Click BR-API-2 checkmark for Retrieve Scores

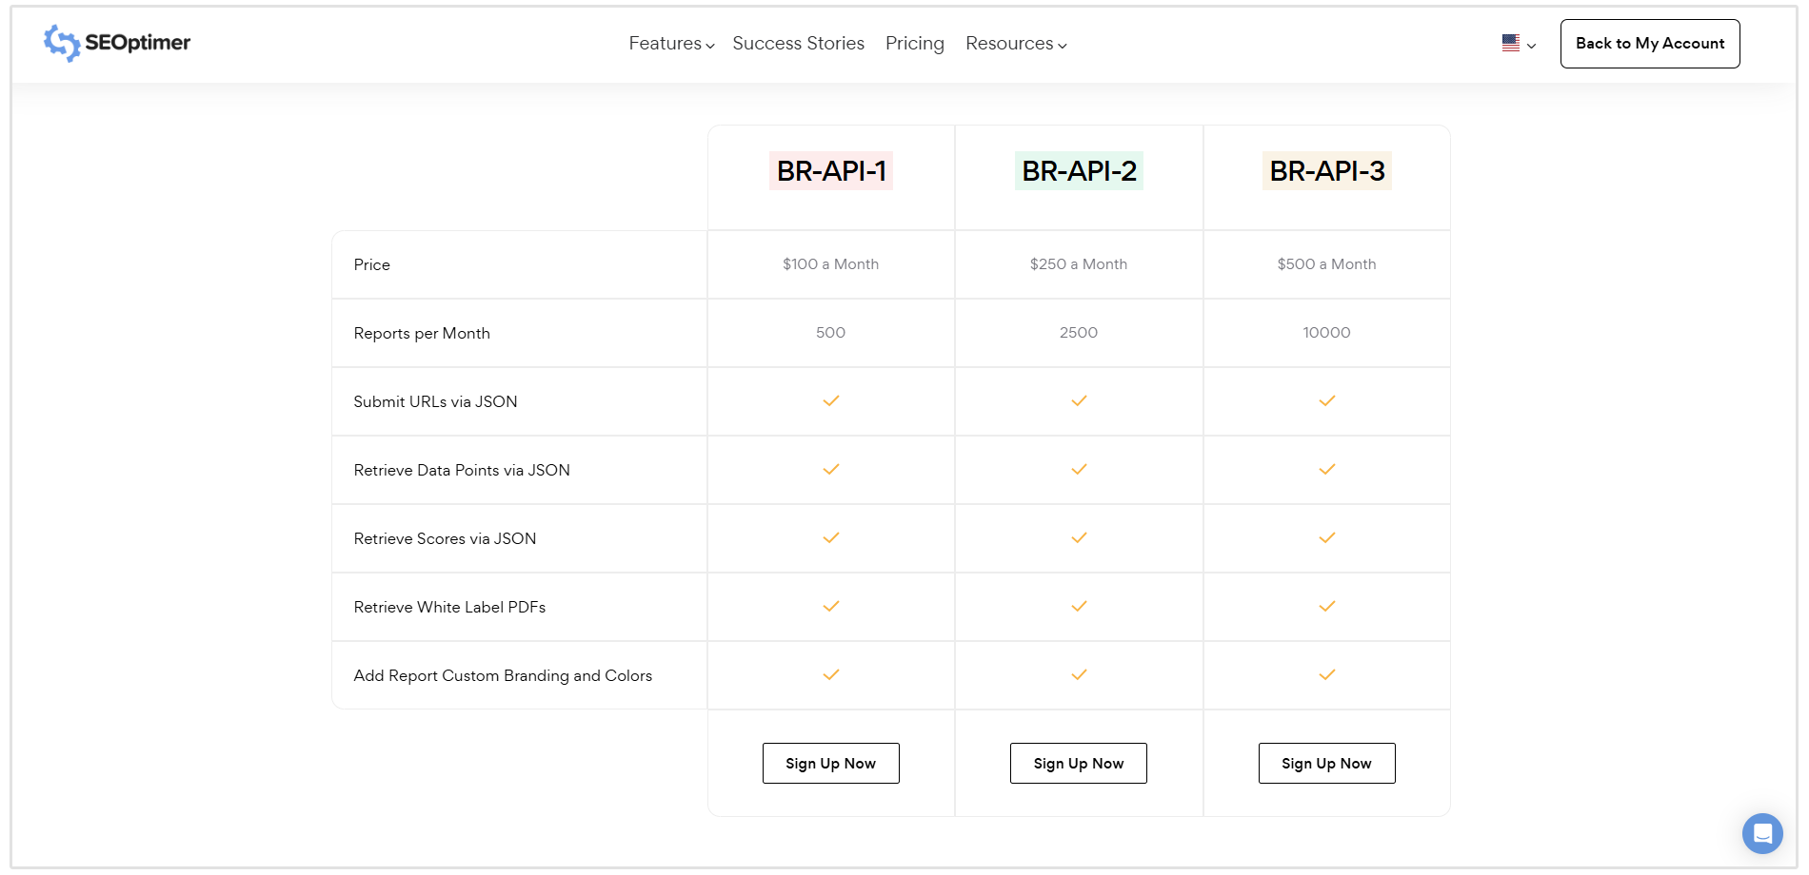[x=1079, y=538]
